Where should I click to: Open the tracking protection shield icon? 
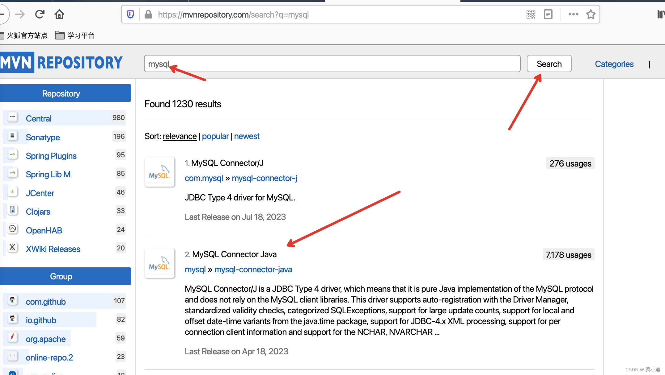coord(130,14)
